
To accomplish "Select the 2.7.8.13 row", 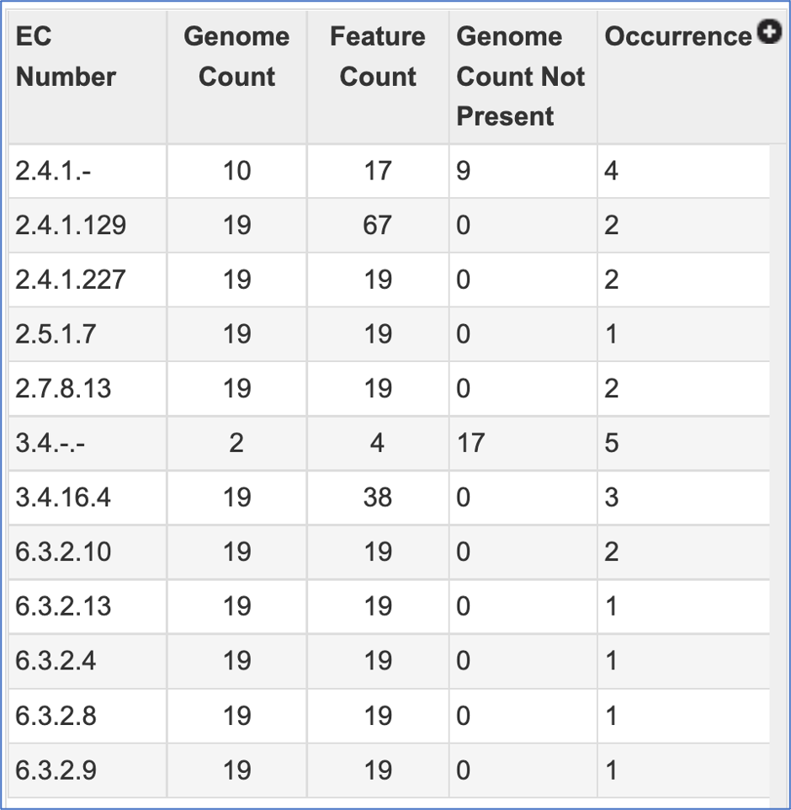I will click(389, 388).
